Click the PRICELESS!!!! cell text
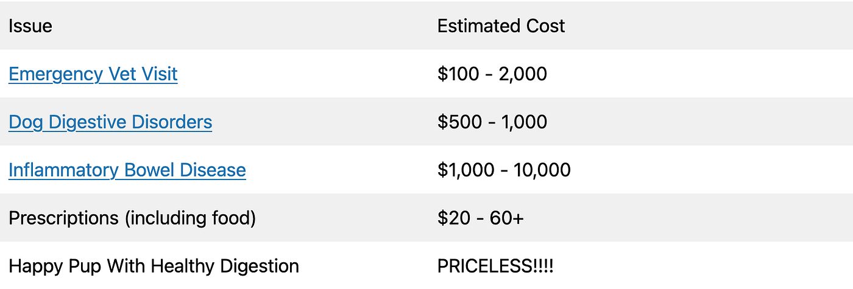 tap(495, 266)
